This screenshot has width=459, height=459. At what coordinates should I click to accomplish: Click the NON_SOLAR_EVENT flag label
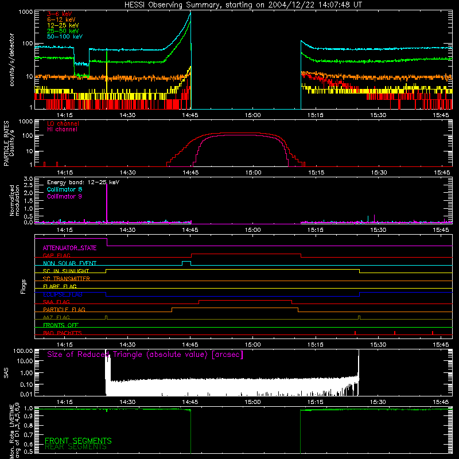69,263
